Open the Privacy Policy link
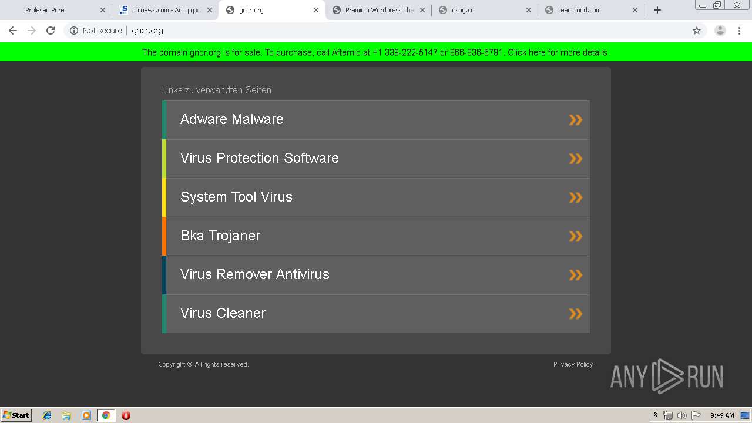Image resolution: width=752 pixels, height=423 pixels. (x=573, y=364)
